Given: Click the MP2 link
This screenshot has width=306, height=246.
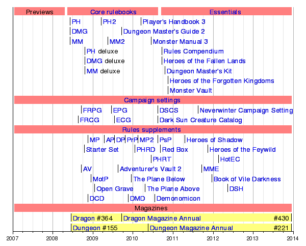Looking at the screenshot, I should tap(147, 140).
